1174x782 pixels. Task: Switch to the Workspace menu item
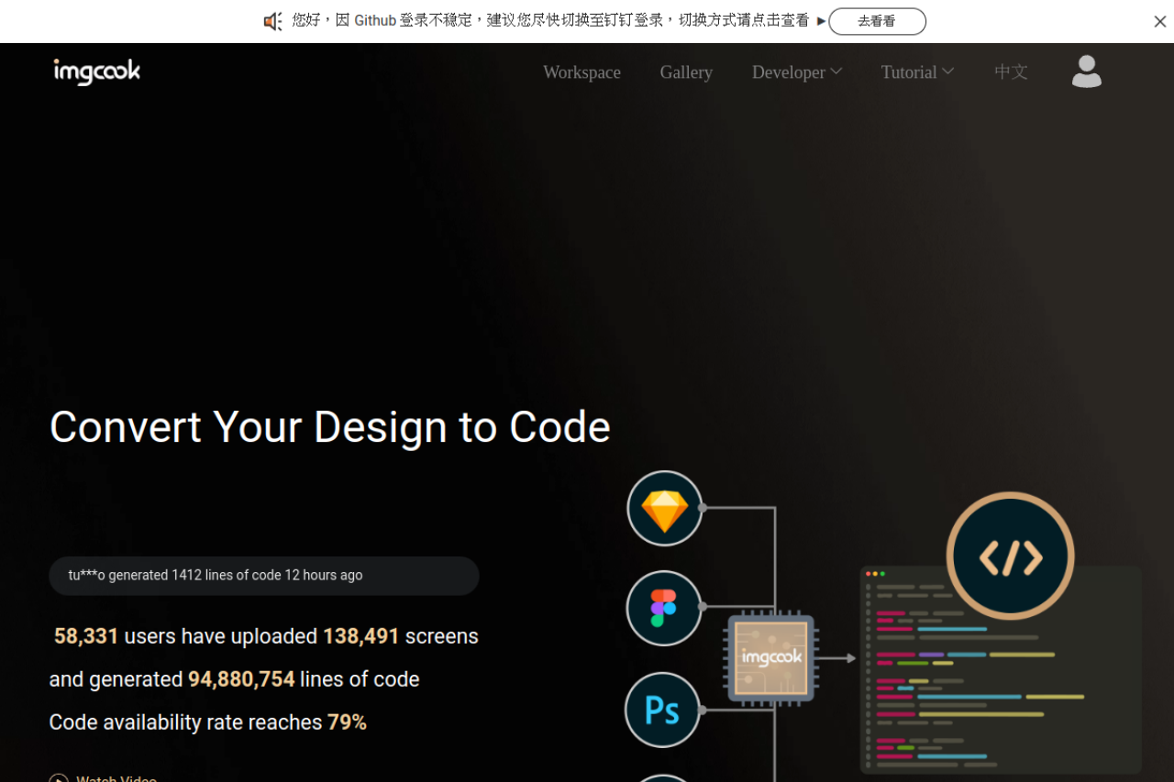581,72
